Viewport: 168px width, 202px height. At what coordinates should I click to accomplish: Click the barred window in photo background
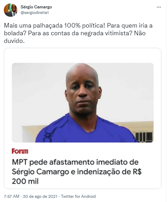(144, 137)
